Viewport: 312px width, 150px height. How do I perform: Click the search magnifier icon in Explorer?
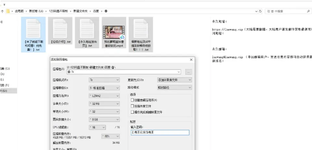308,11
